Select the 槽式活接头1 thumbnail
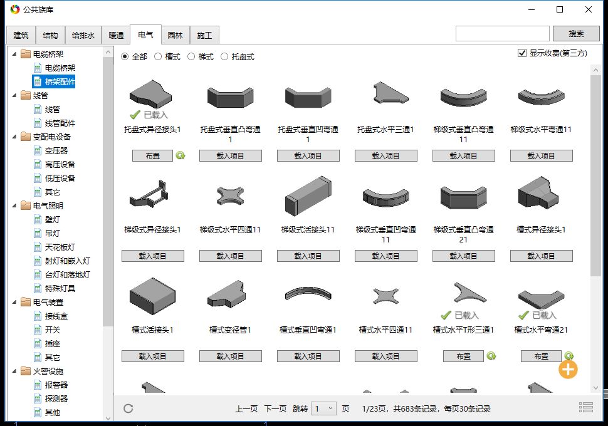The width and height of the screenshot is (608, 426). tap(153, 296)
